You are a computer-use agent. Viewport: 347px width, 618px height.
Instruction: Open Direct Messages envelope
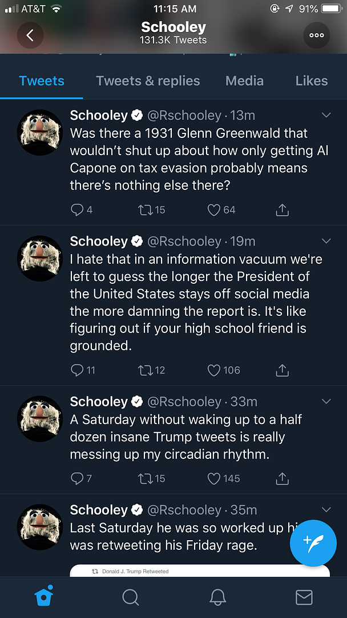point(304,597)
